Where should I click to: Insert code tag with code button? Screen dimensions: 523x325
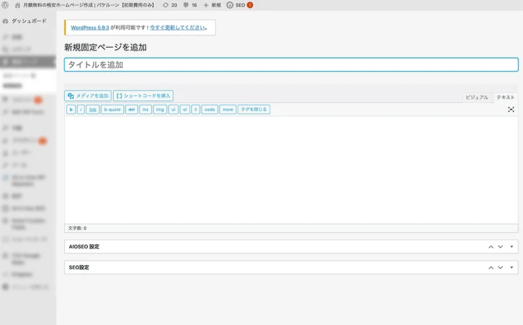pyautogui.click(x=210, y=110)
